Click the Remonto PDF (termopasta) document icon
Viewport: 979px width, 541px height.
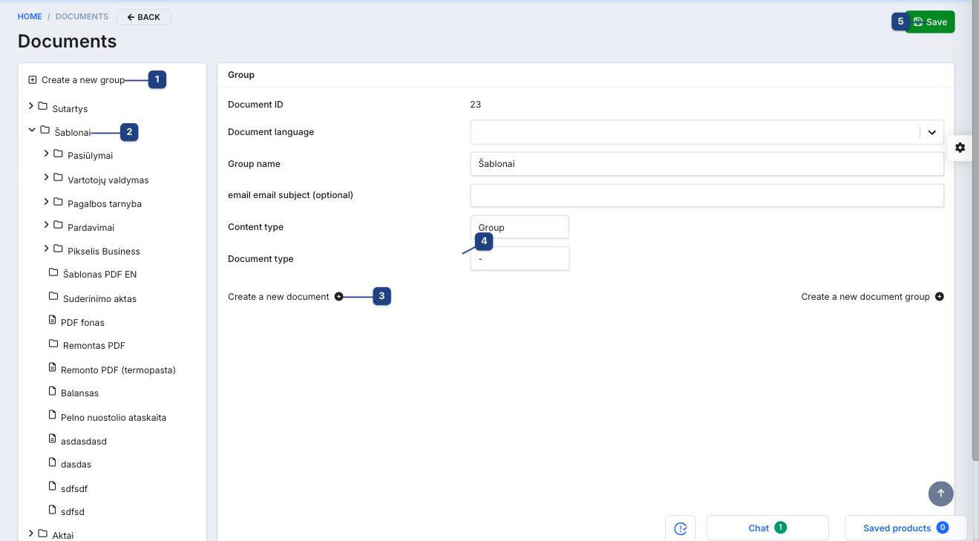[53, 367]
